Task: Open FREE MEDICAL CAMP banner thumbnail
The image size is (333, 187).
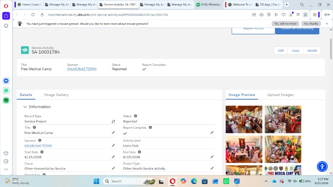Action: tap(283, 170)
